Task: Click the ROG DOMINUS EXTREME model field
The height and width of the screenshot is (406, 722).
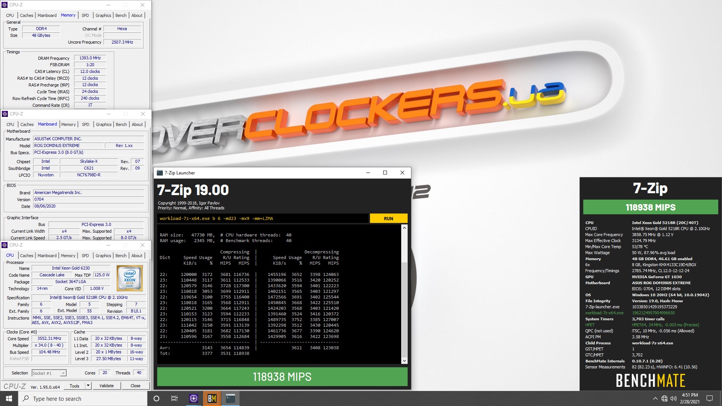Action: (x=68, y=145)
